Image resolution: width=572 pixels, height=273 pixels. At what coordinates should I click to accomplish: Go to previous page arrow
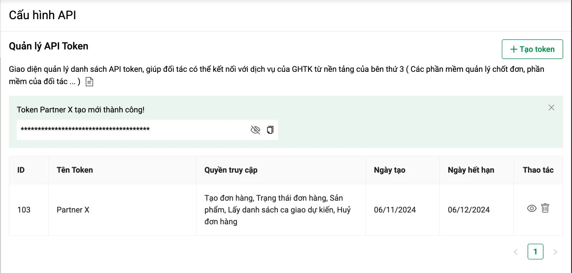coord(516,251)
